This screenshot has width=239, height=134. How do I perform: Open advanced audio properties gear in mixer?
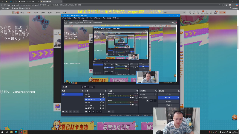[x=109, y=111]
